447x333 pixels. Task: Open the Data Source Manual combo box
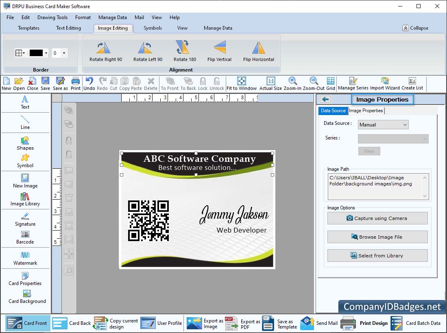(x=383, y=124)
